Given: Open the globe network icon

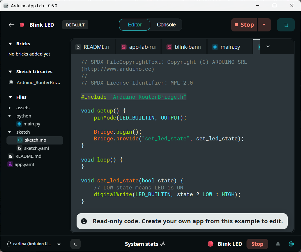Looking at the screenshot, I should (291, 244).
